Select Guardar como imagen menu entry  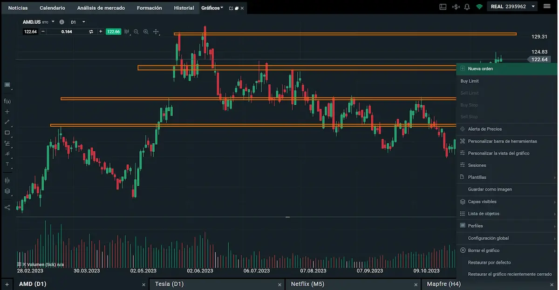490,189
